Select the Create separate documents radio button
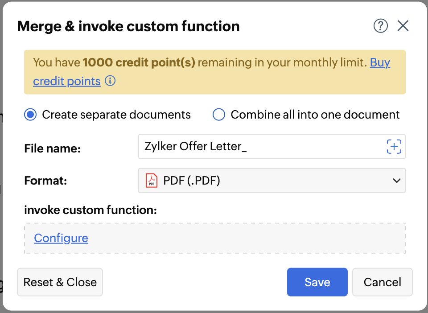 click(x=30, y=115)
